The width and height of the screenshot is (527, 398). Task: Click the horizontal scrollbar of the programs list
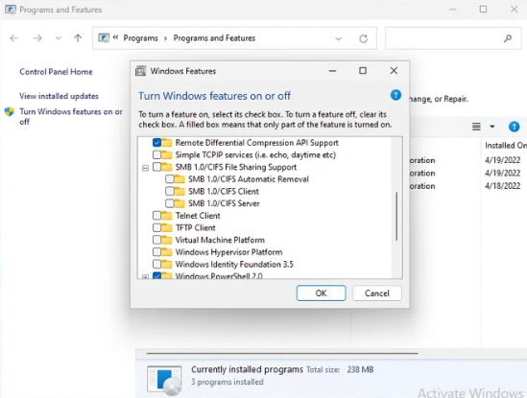pyautogui.click(x=282, y=353)
